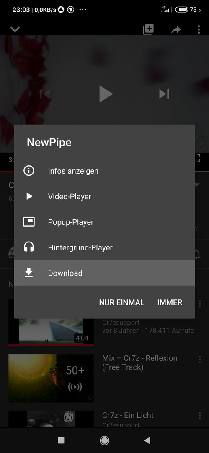The image size is (209, 453).
Task: Tap the Android back triangle button
Action: [147, 440]
